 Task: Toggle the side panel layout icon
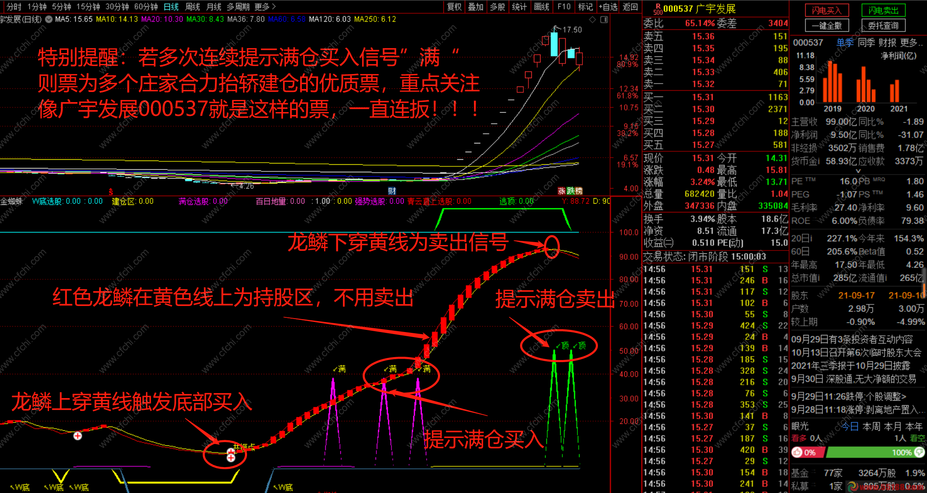pyautogui.click(x=604, y=20)
